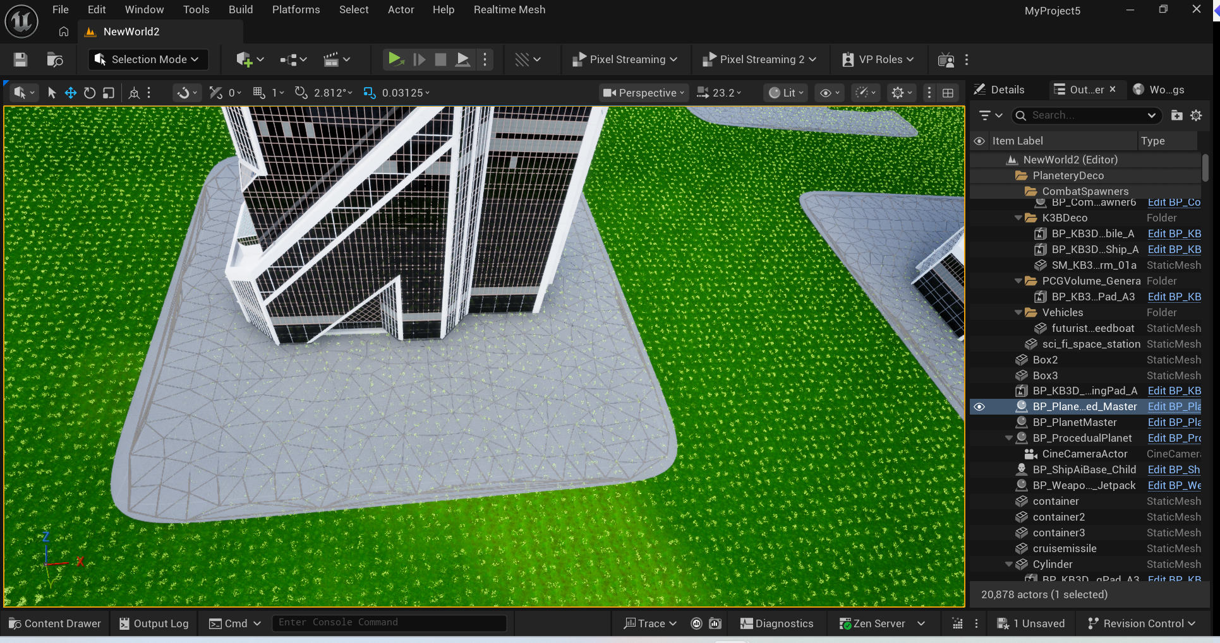Open the outliner settings gear icon

[x=1196, y=115]
